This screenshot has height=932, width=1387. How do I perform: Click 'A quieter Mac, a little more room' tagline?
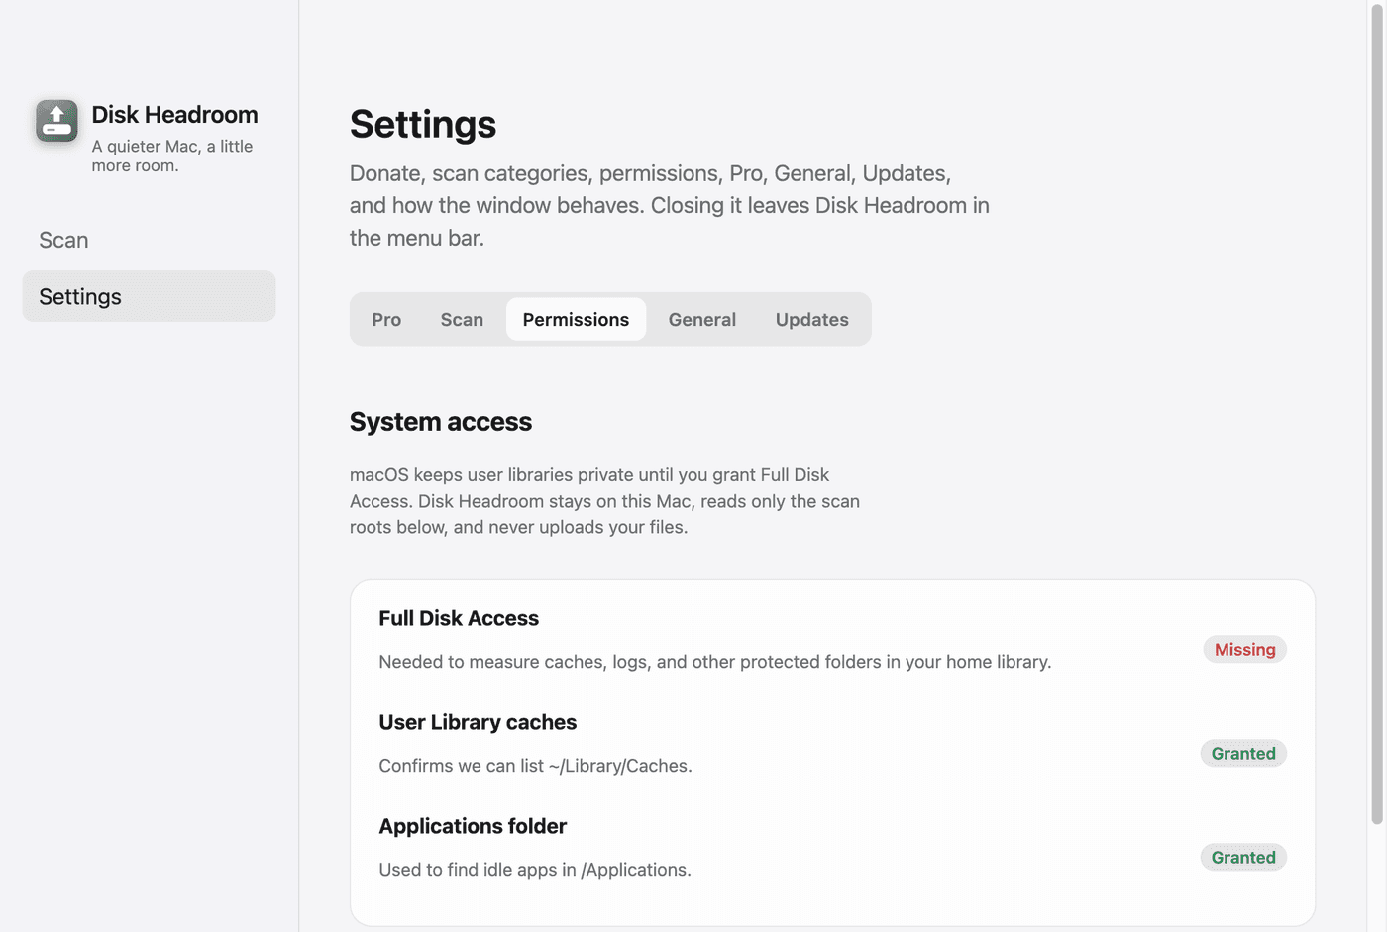(172, 155)
